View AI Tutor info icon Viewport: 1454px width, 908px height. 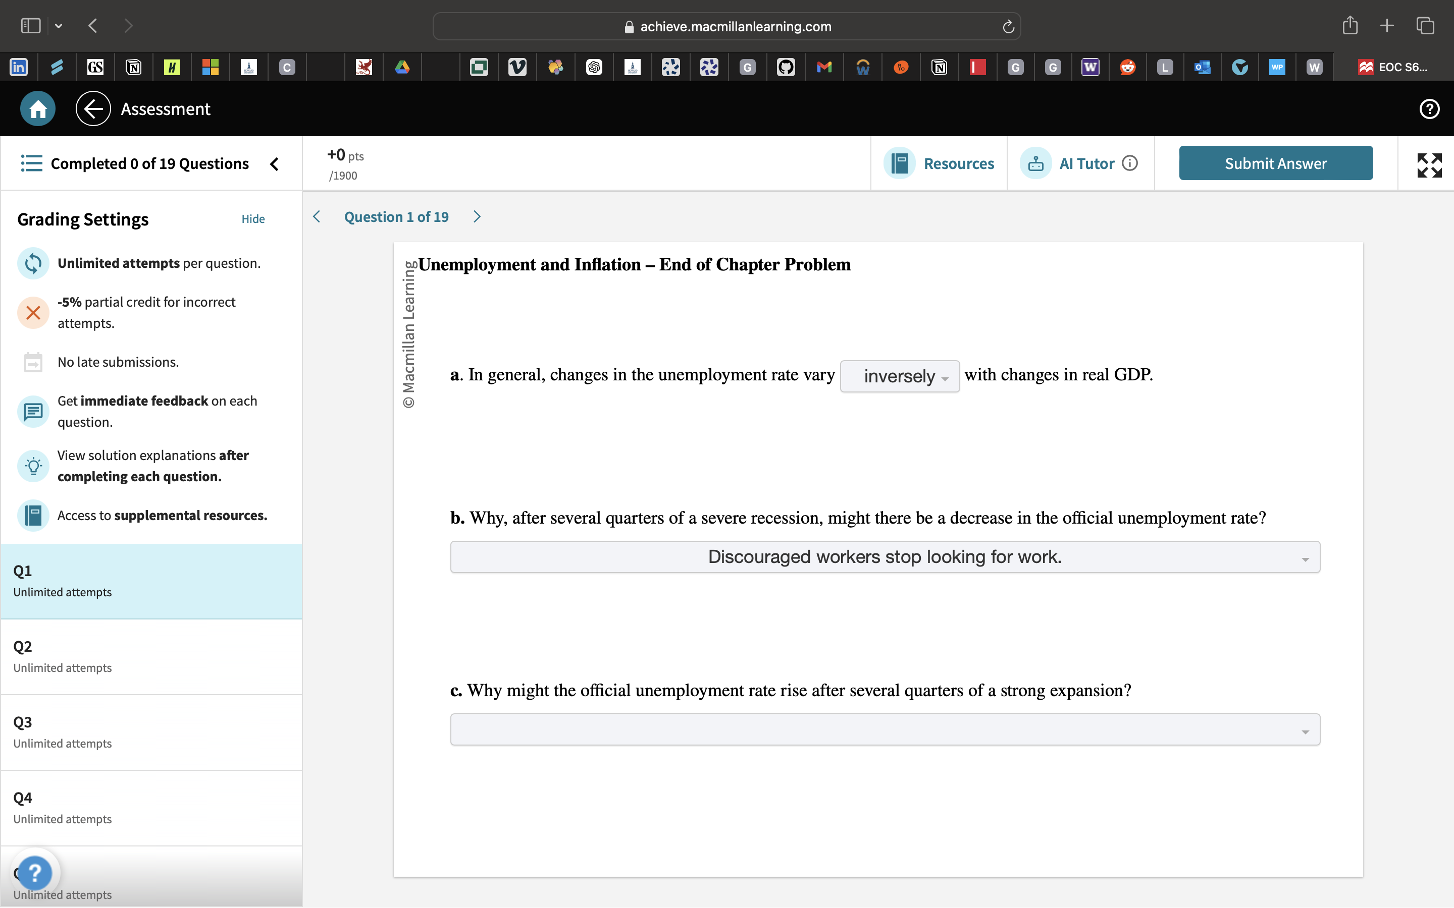[1129, 163]
